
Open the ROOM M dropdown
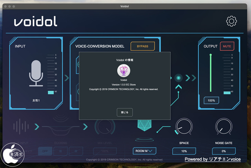[x=145, y=151]
